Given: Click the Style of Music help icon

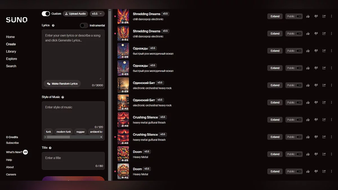Looking at the screenshot, I should (x=63, y=97).
